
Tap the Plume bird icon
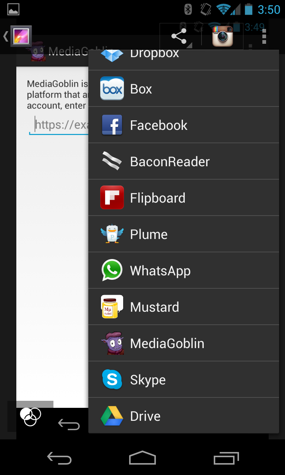[x=112, y=234]
